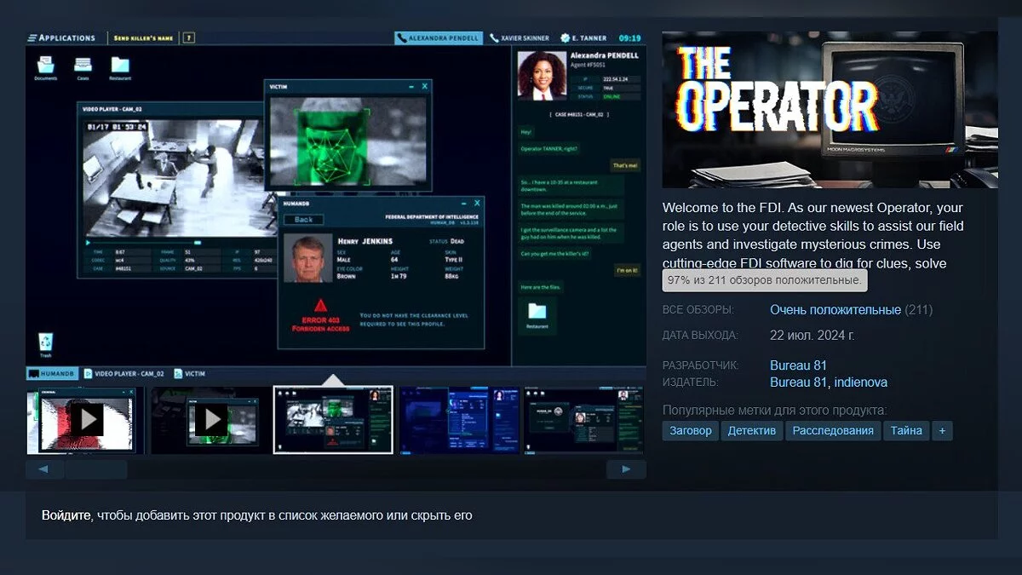Select the Тайна tag

point(906,430)
